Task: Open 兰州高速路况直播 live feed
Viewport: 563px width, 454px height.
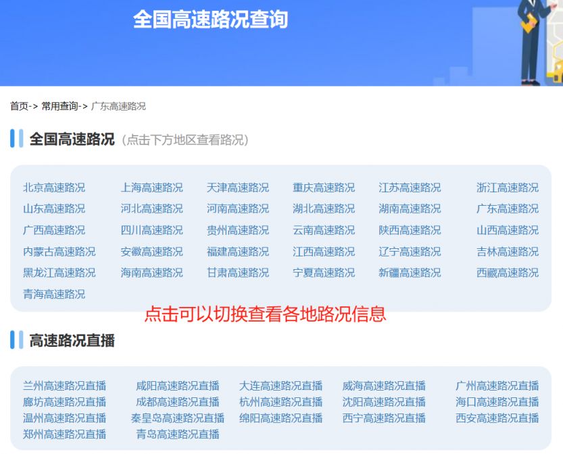Action: 65,386
